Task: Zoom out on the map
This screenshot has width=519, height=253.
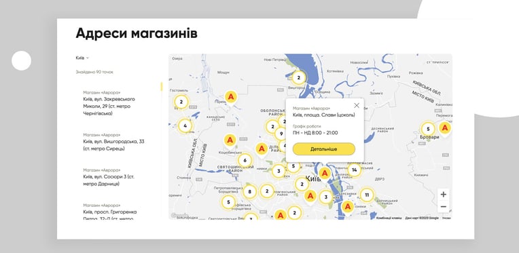Action: (444, 207)
